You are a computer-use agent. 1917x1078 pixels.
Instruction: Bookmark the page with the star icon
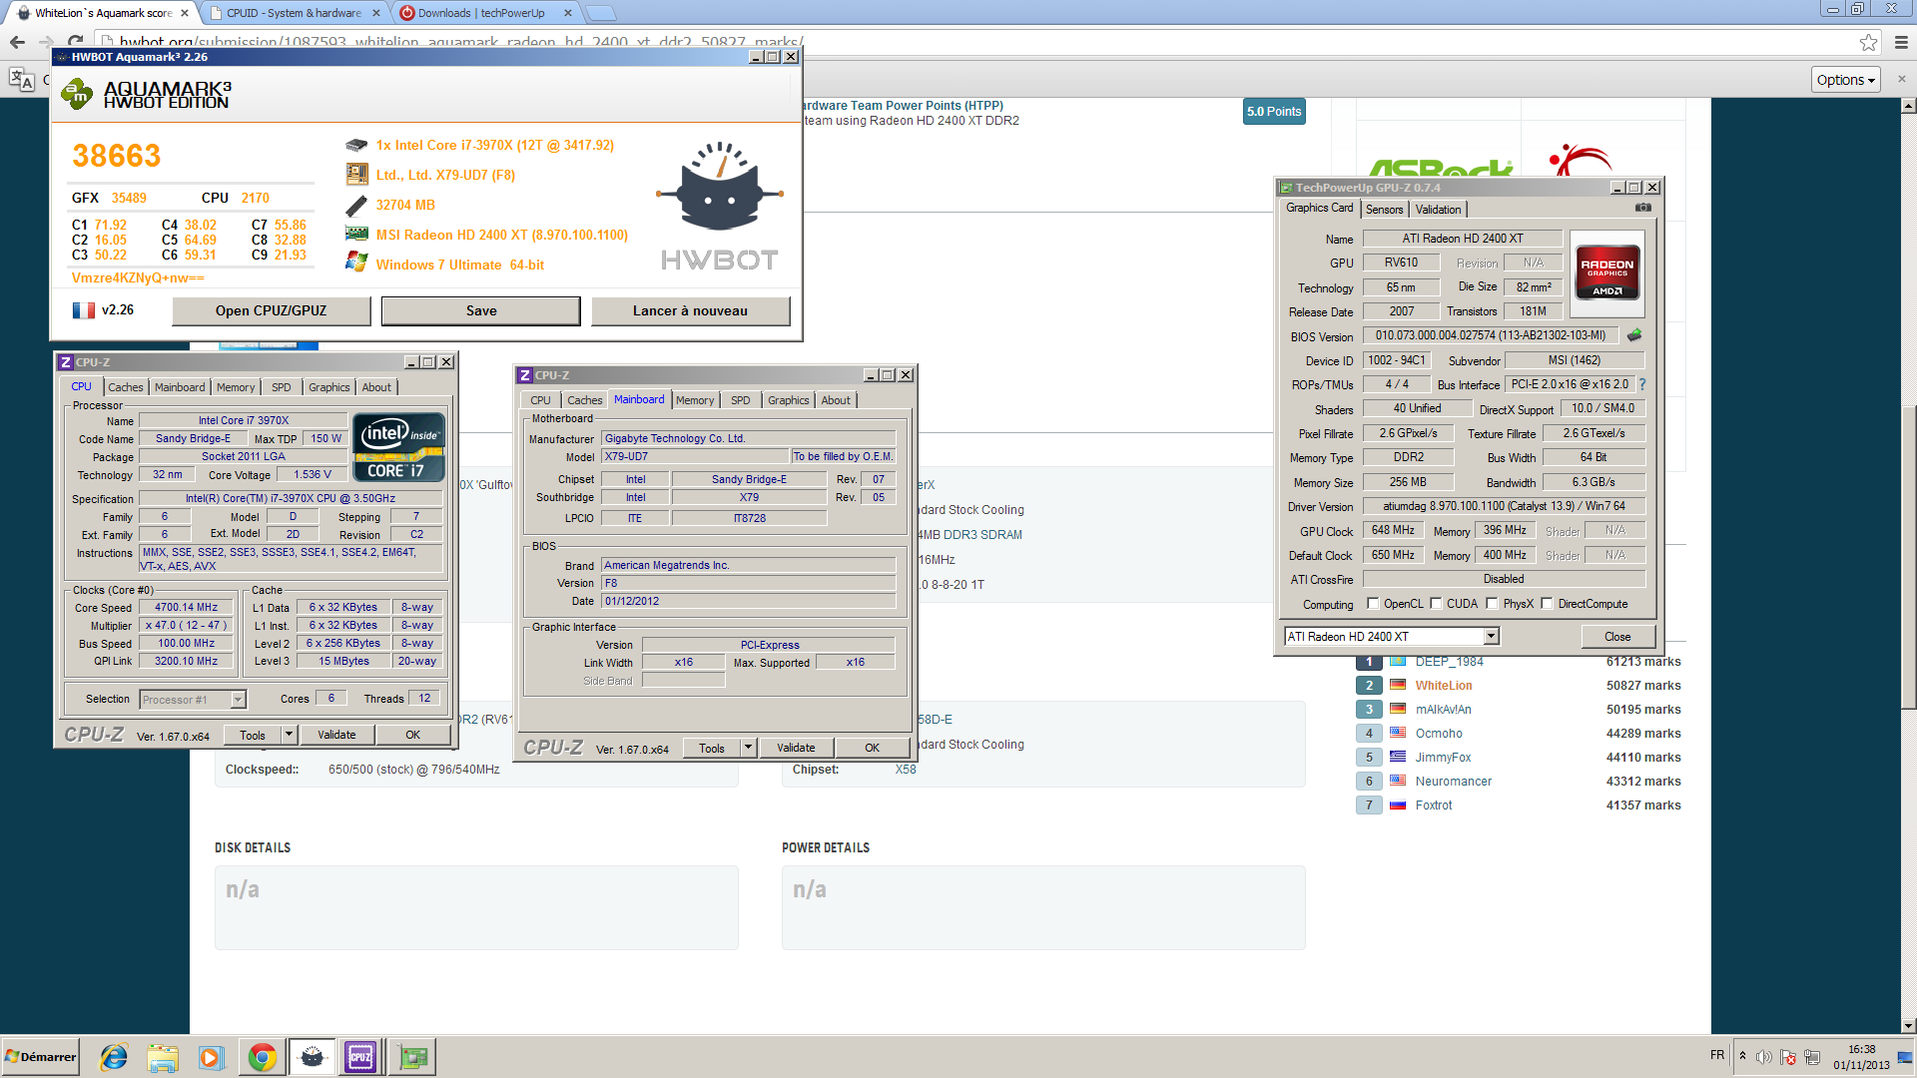pyautogui.click(x=1868, y=42)
